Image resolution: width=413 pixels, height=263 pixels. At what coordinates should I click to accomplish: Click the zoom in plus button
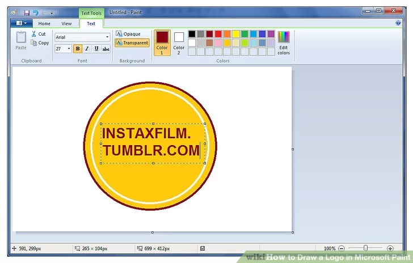[390, 248]
